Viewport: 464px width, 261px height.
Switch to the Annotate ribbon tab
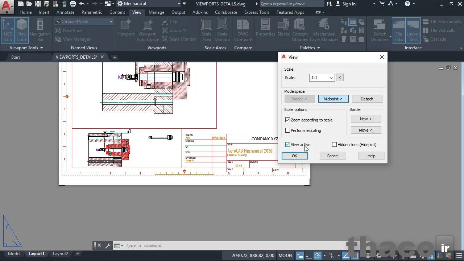tap(65, 12)
